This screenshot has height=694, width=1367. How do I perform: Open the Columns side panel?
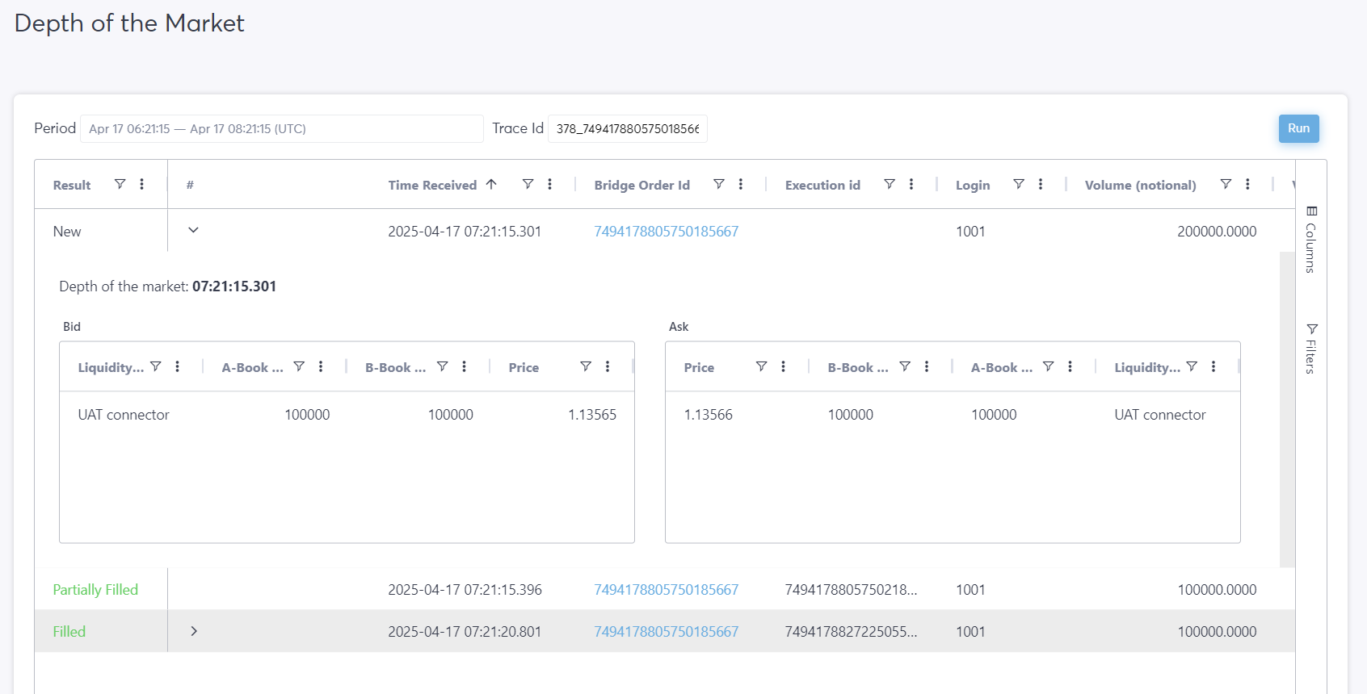1311,240
